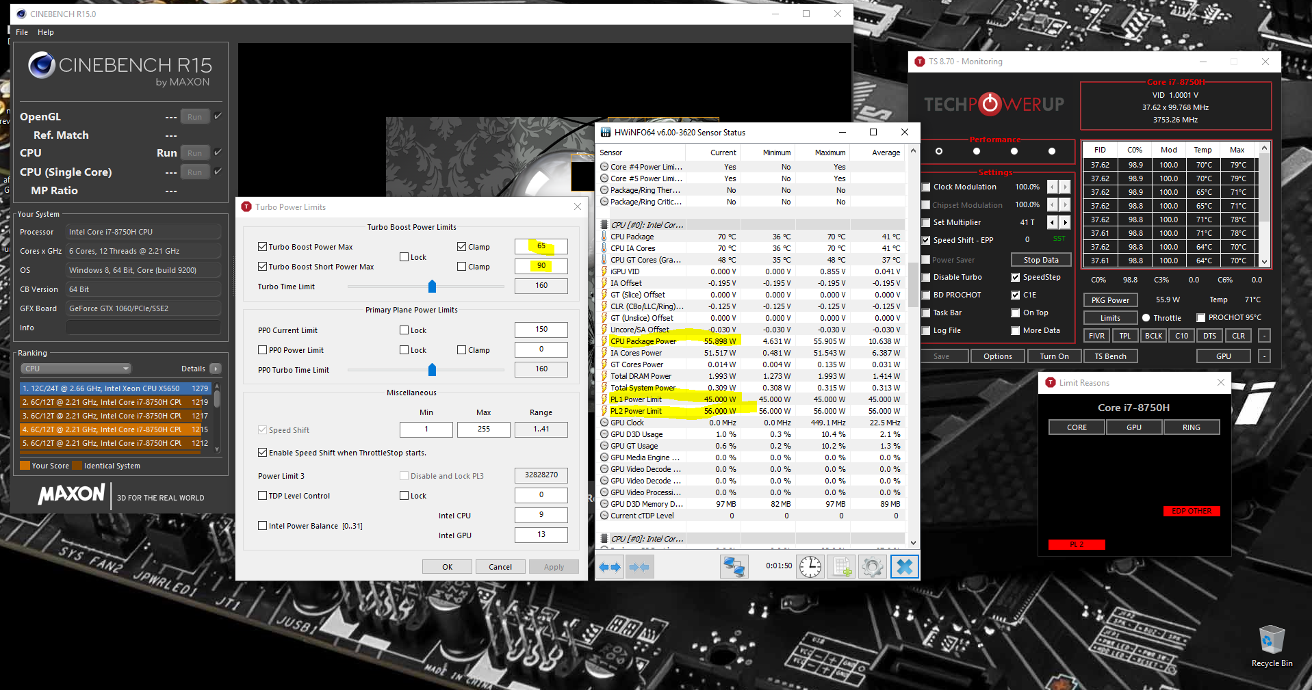The height and width of the screenshot is (690, 1312).
Task: Click TS Bench button
Action: point(1110,356)
